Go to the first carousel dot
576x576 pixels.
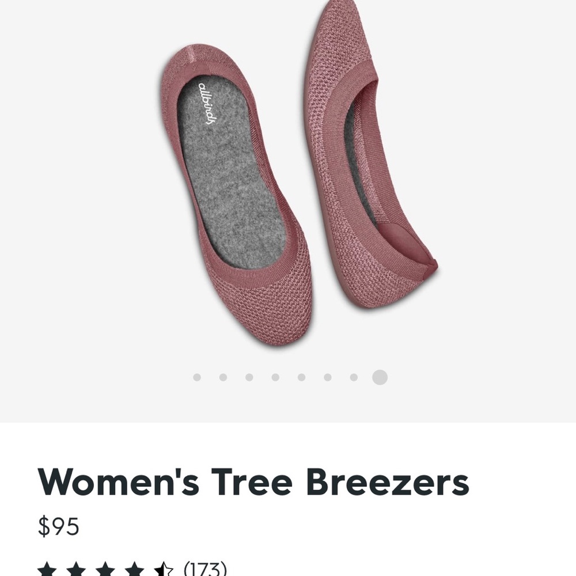click(x=197, y=377)
